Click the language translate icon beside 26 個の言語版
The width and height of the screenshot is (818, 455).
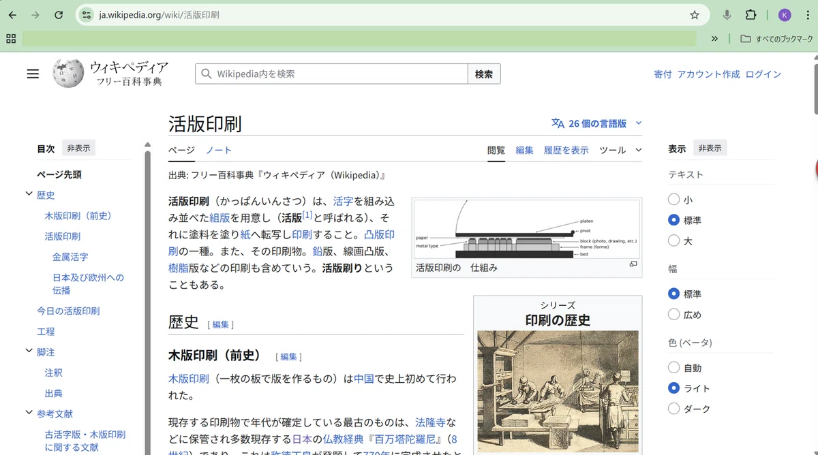pyautogui.click(x=558, y=123)
